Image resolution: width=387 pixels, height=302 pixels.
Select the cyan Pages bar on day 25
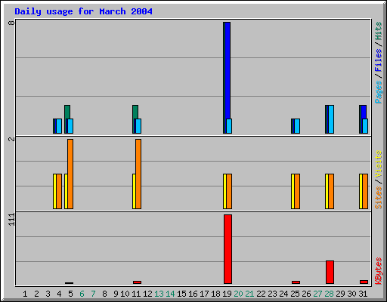point(297,126)
